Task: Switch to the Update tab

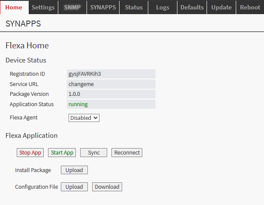Action: click(221, 7)
